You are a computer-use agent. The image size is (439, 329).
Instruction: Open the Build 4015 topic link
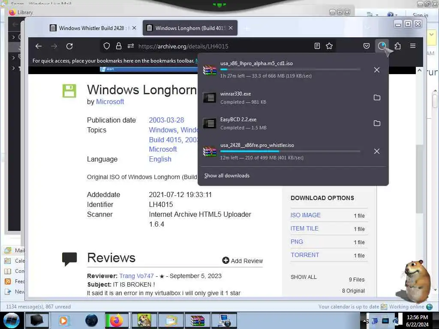[165, 140]
